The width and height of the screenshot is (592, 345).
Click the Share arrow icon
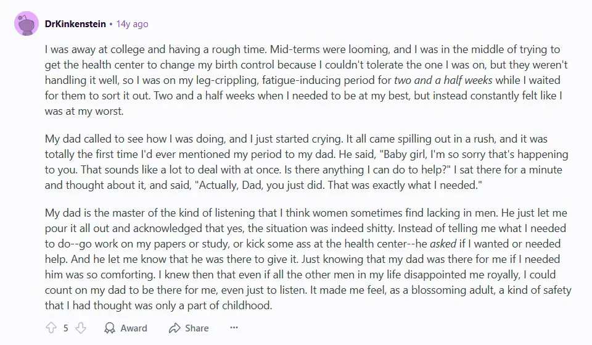click(175, 328)
